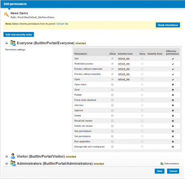Check Deny for Restricted preview

(x=142, y=64)
